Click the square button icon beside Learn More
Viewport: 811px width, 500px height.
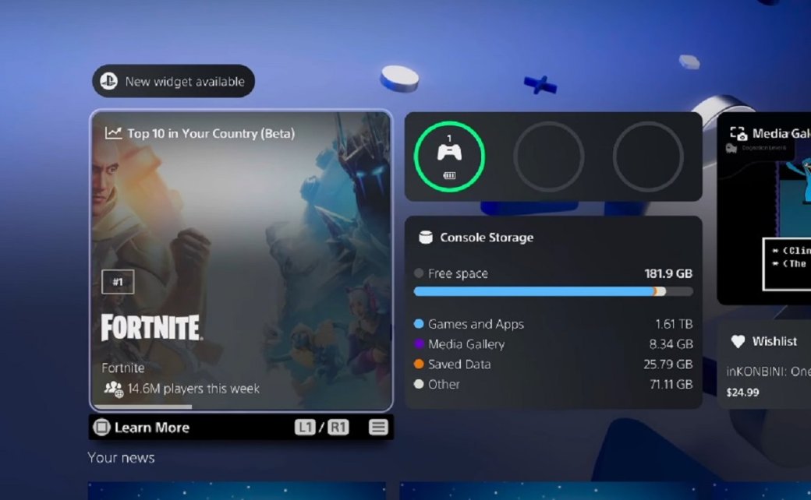click(101, 427)
